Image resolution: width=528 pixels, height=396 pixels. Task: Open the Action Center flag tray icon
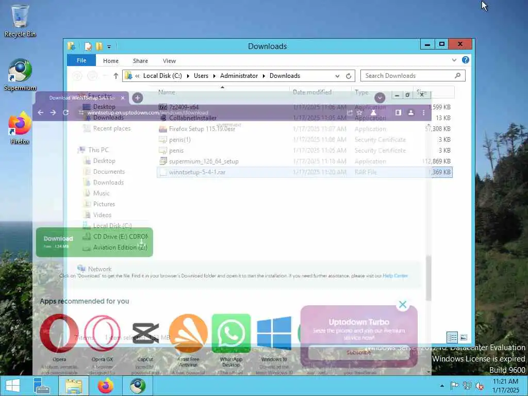pyautogui.click(x=454, y=386)
